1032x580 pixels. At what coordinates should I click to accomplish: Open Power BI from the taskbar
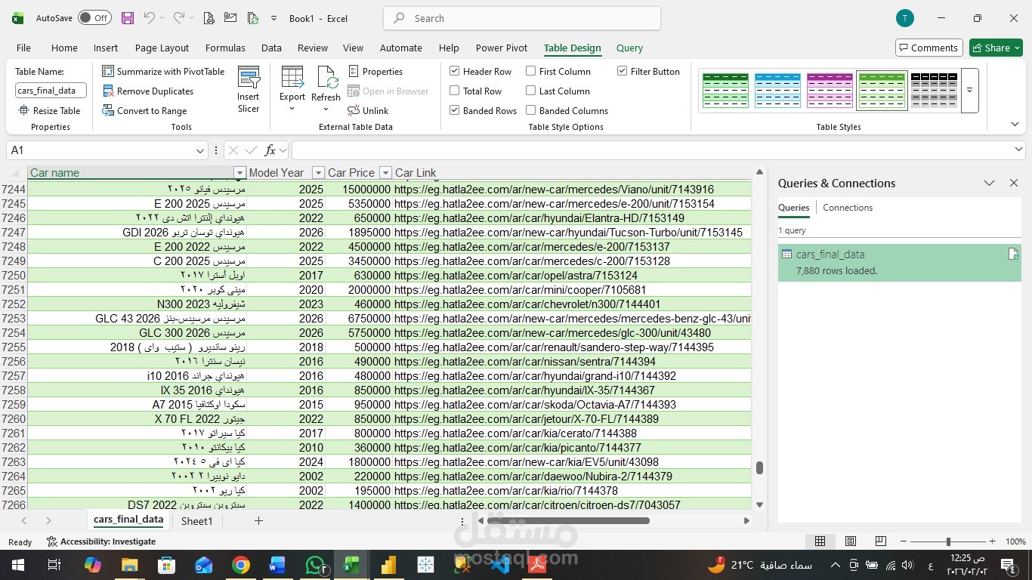click(388, 565)
